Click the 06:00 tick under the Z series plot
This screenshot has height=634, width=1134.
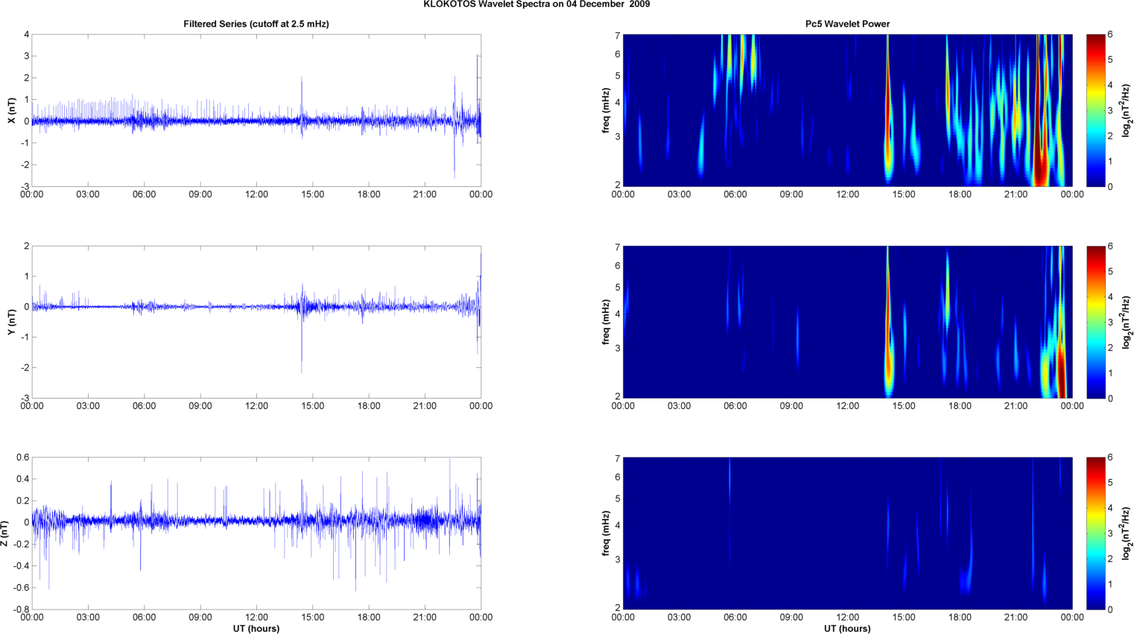pos(144,618)
